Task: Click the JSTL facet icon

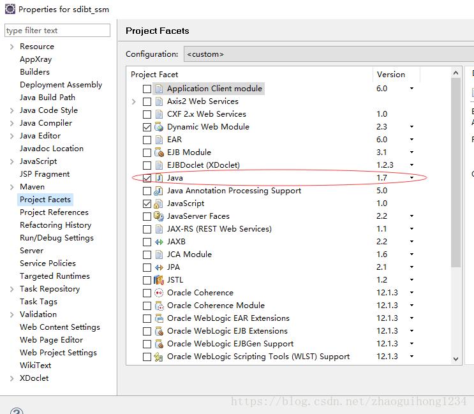Action: (x=159, y=280)
